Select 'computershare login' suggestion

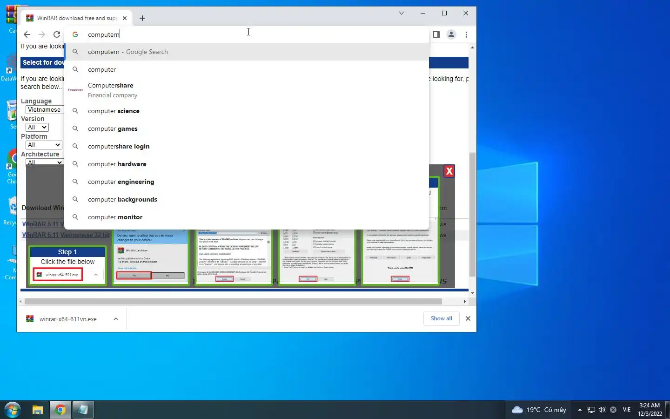click(x=247, y=146)
